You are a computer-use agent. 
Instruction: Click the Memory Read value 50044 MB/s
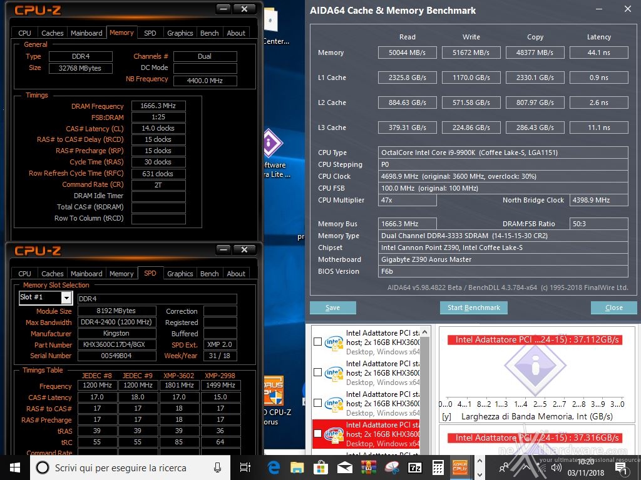407,52
